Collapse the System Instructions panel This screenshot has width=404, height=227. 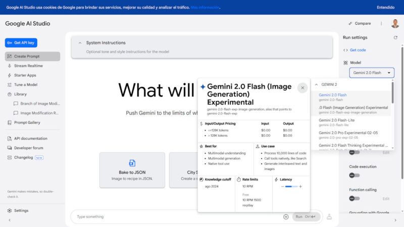(x=80, y=43)
